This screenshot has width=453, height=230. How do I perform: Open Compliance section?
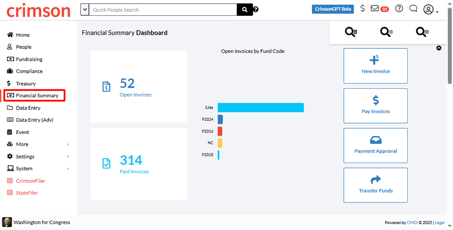pos(29,71)
